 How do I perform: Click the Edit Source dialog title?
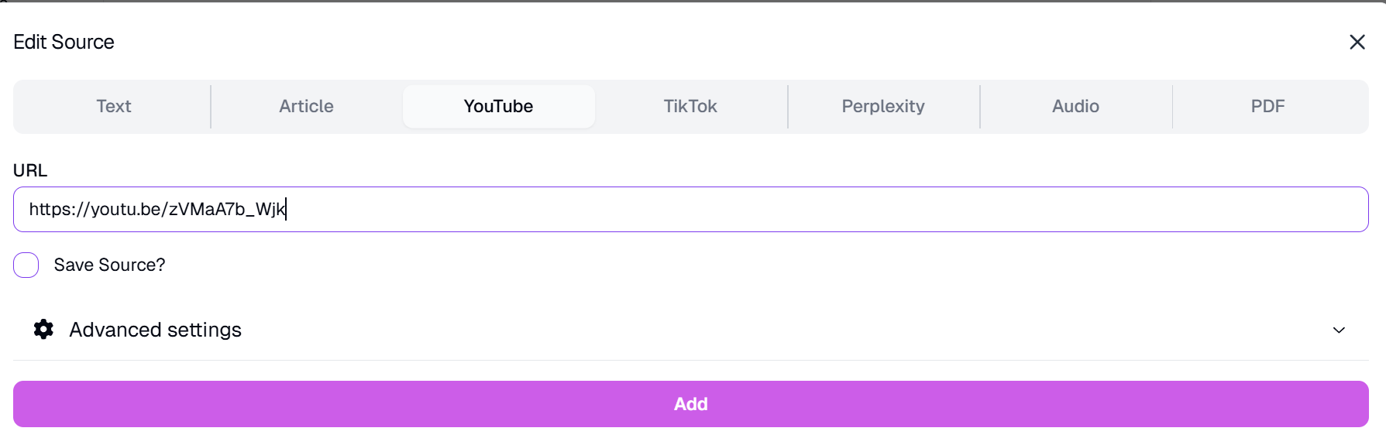click(x=64, y=42)
